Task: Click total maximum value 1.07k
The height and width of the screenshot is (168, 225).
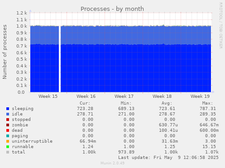Action: click(x=212, y=152)
